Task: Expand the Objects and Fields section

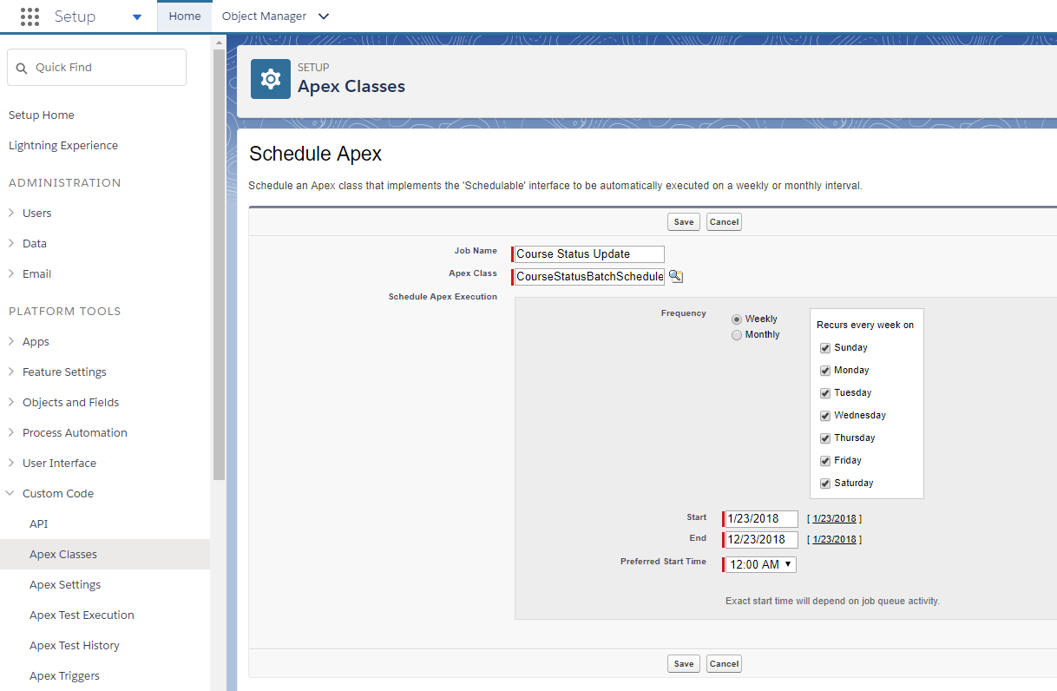Action: pos(10,402)
